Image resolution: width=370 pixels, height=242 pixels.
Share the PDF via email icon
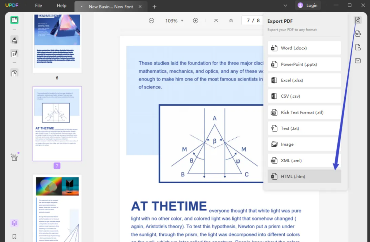[x=357, y=61]
